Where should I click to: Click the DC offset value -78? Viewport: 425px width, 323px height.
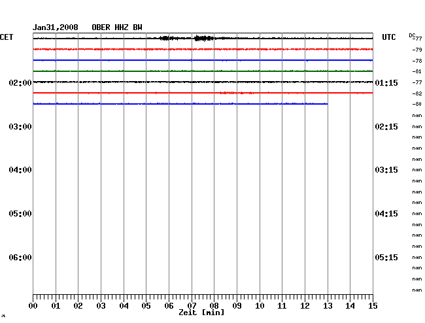tap(417, 61)
